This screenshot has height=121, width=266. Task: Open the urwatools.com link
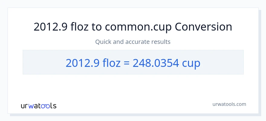[x=229, y=104]
